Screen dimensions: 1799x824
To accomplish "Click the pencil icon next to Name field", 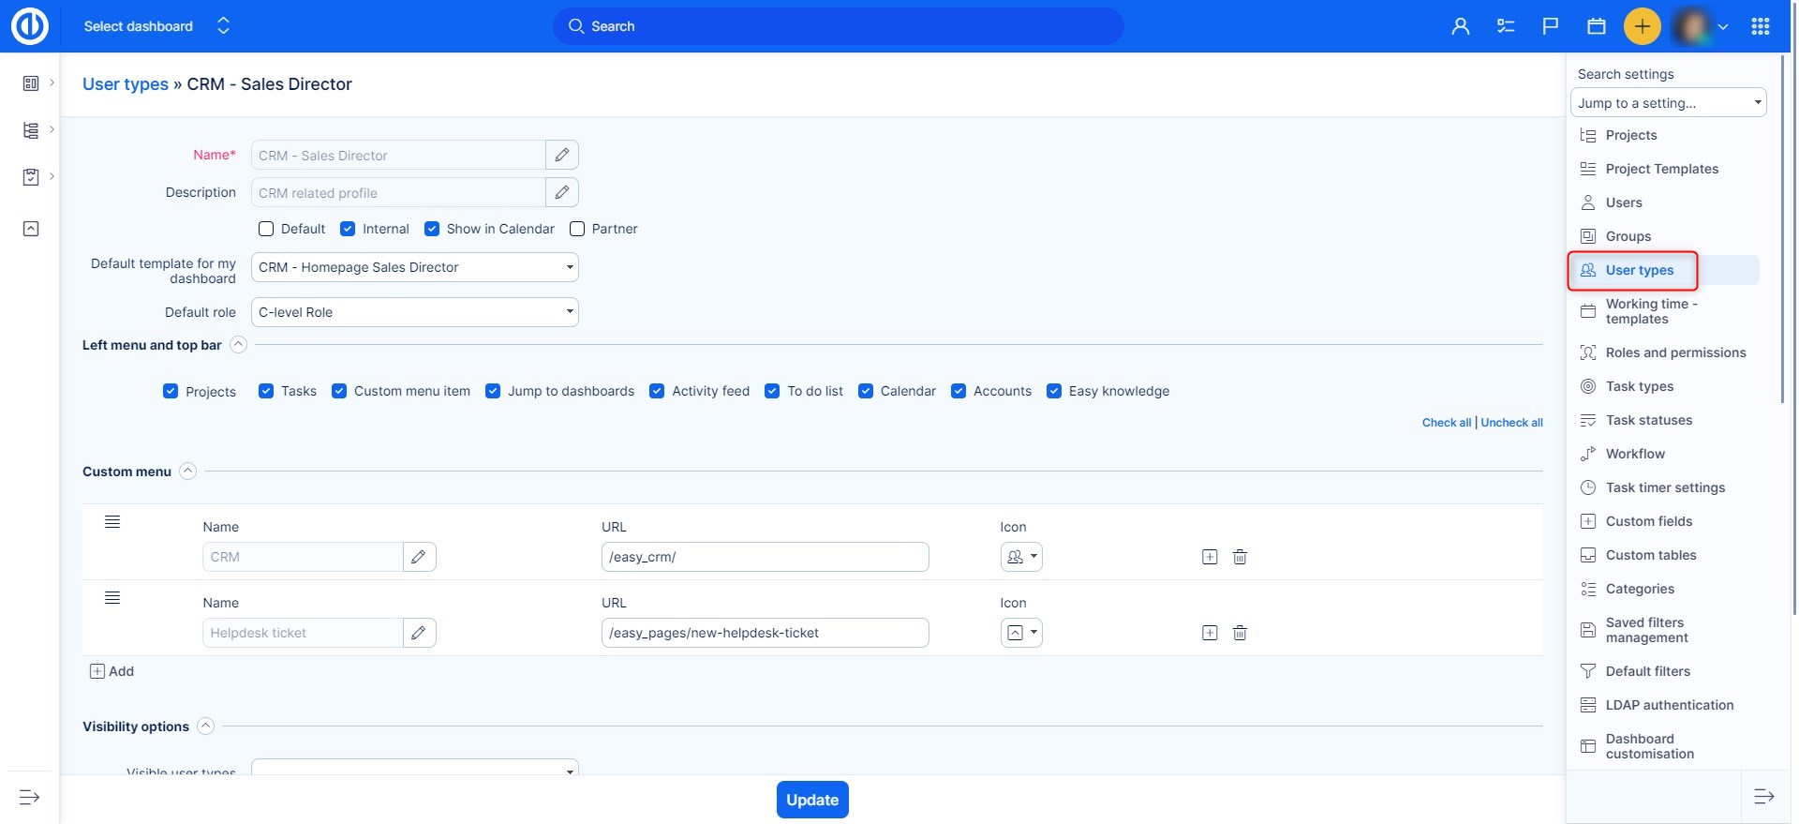I will click(x=561, y=155).
